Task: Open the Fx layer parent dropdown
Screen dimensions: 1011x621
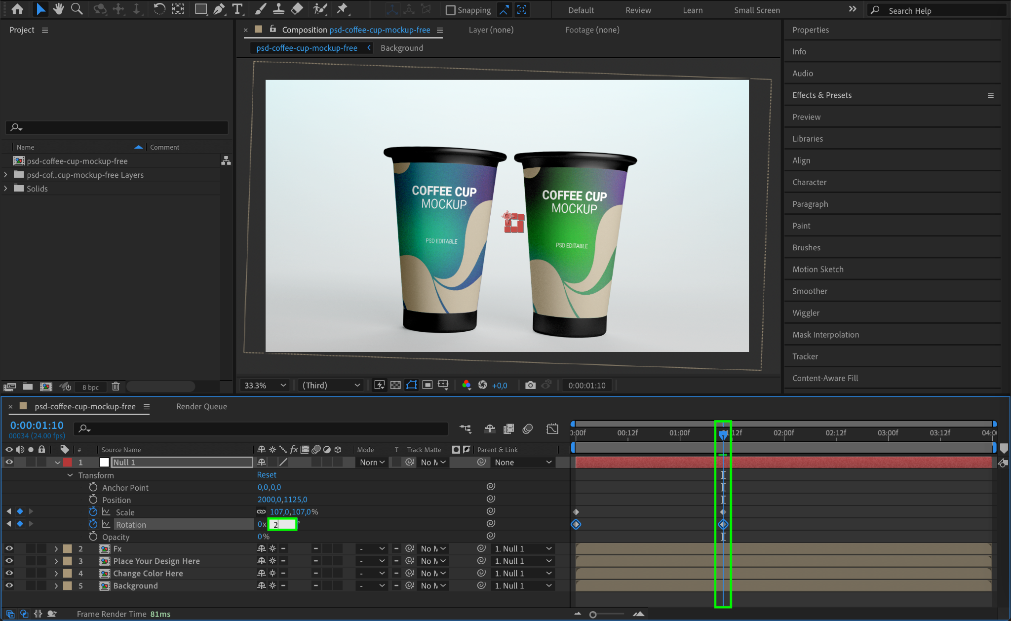Action: coord(522,548)
